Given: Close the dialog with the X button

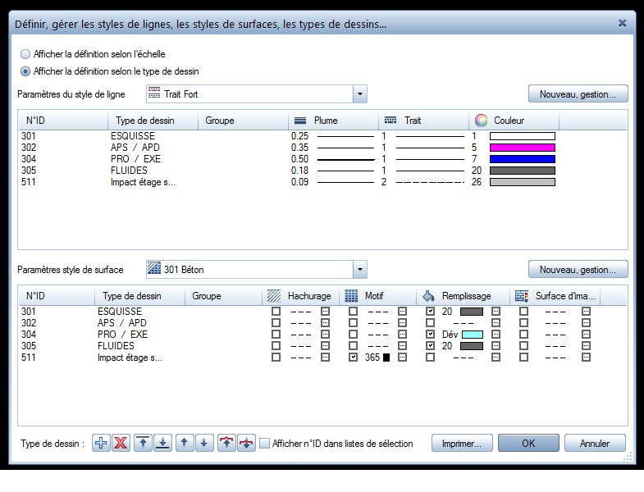Looking at the screenshot, I should [622, 24].
